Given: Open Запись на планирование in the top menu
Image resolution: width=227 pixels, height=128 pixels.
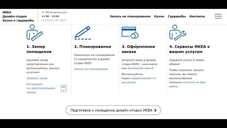Looking at the screenshot, I should click(x=130, y=16).
